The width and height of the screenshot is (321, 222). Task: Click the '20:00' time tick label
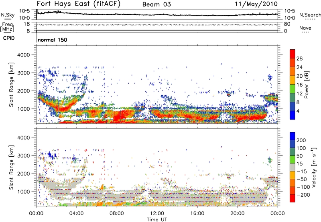click(237, 214)
